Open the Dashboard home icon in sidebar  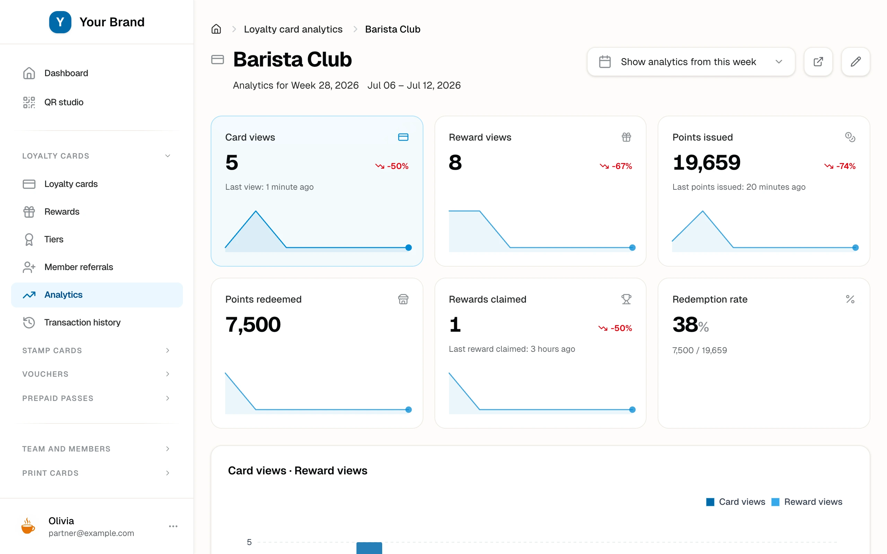pos(29,73)
